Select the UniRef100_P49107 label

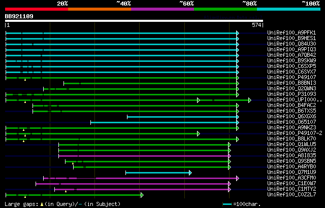coord(291,78)
